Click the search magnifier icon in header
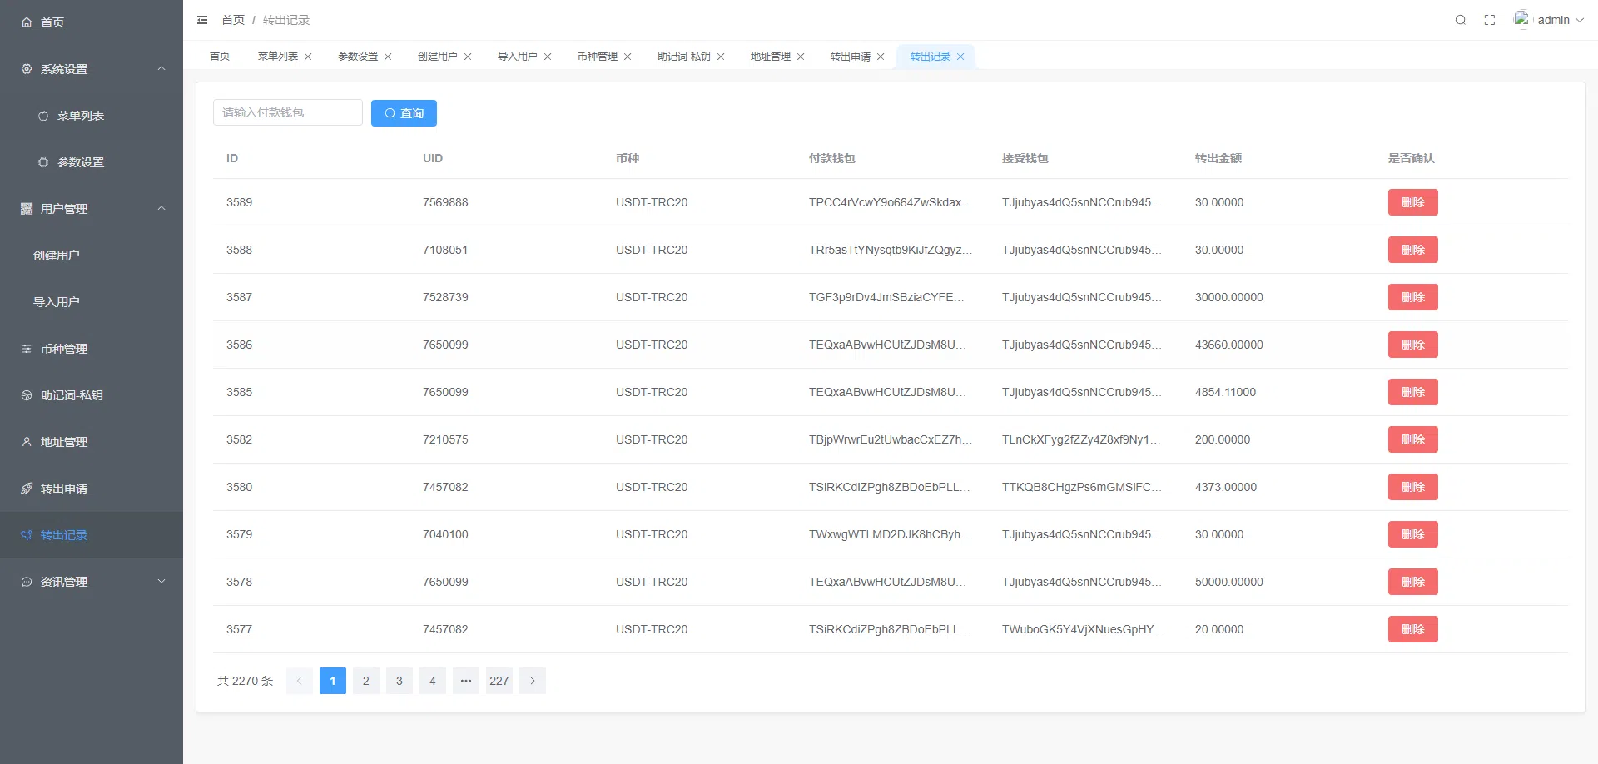The image size is (1598, 764). (x=1460, y=20)
